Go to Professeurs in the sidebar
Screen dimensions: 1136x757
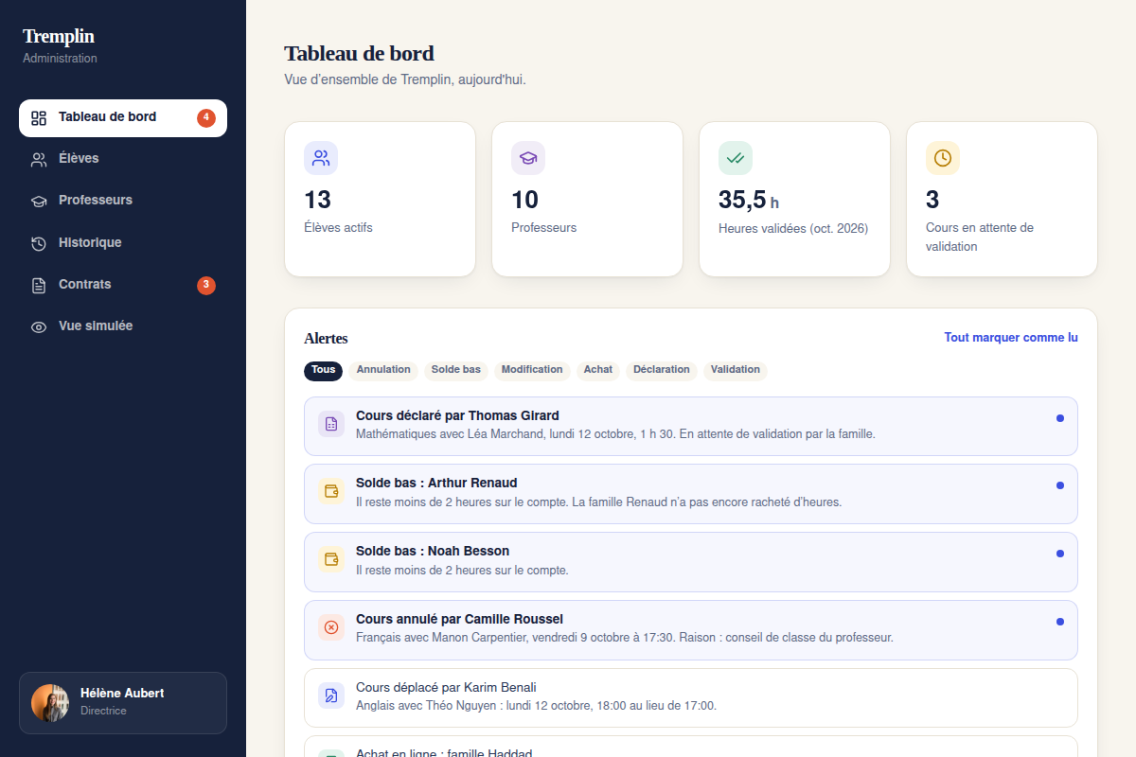tap(123, 201)
